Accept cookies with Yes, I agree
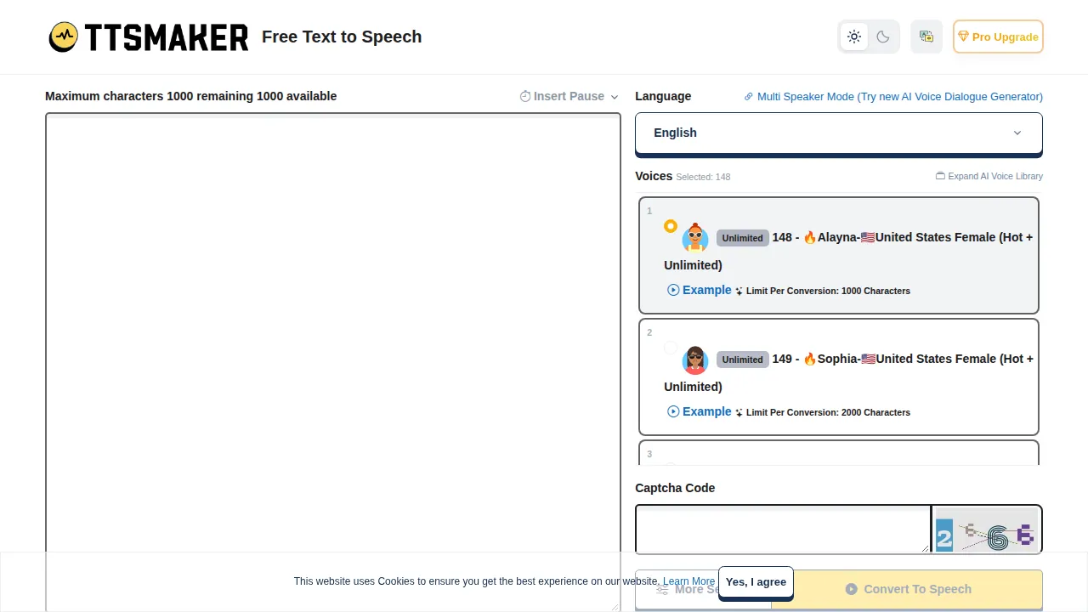Image resolution: width=1088 pixels, height=612 pixels. [756, 582]
